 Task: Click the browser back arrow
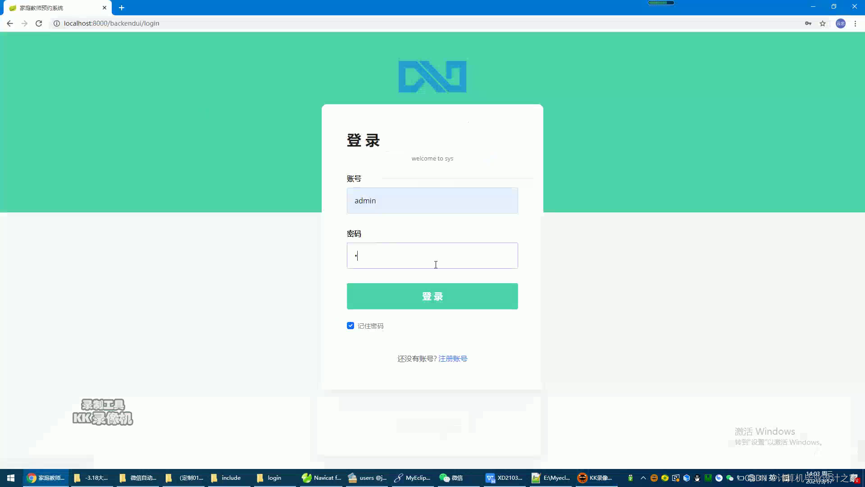tap(10, 23)
